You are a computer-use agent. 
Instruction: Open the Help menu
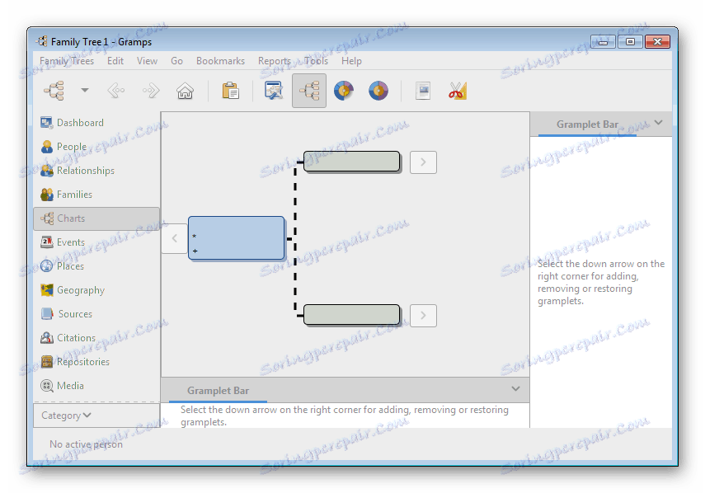351,61
